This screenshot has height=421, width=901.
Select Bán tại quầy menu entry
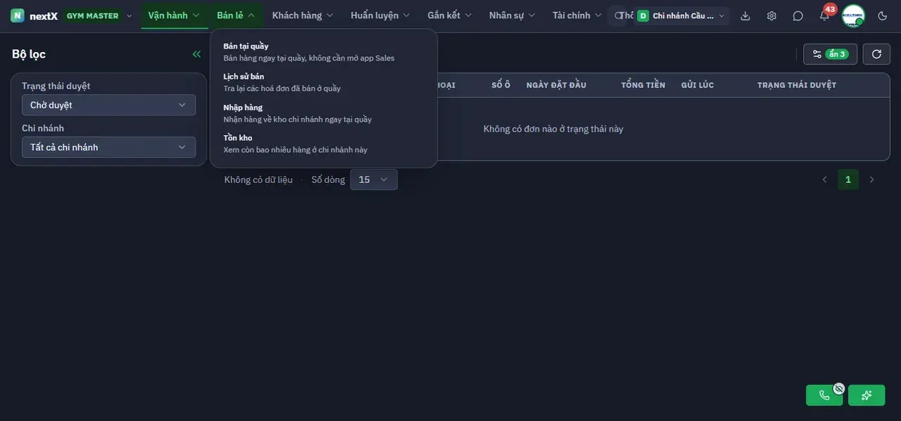(324, 52)
